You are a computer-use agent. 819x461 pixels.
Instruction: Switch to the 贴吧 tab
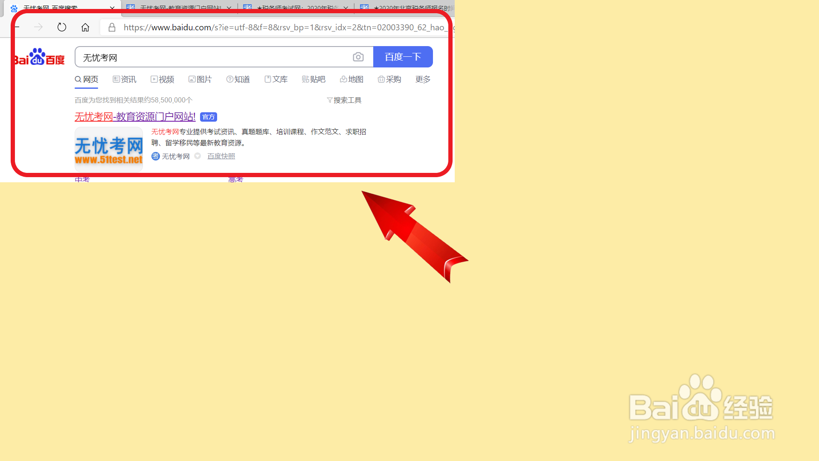point(314,79)
